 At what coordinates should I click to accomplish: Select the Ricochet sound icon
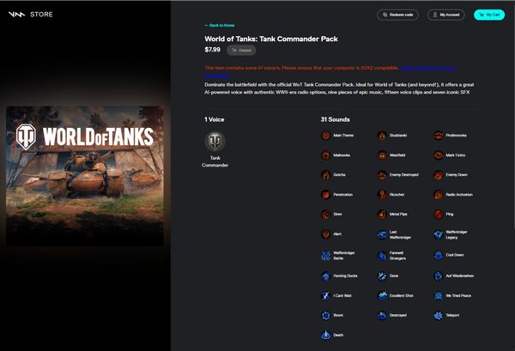[x=382, y=195]
